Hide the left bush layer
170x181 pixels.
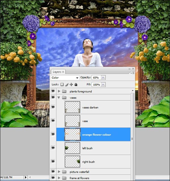(53, 148)
